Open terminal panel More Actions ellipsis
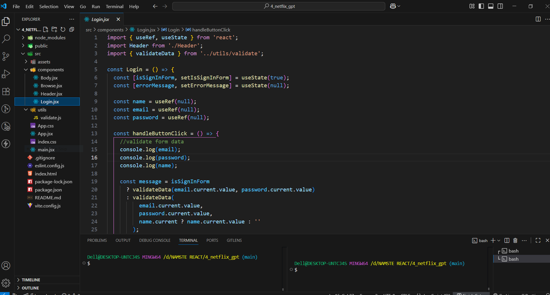Image resolution: width=550 pixels, height=295 pixels. tap(524, 240)
